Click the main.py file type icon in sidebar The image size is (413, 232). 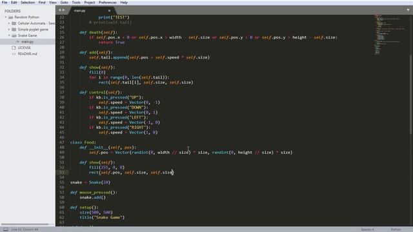(17, 41)
